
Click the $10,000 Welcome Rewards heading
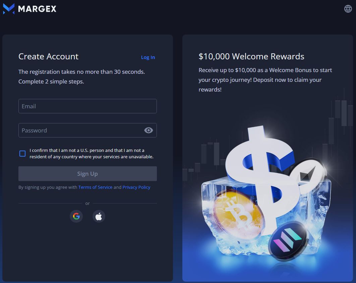click(x=251, y=56)
